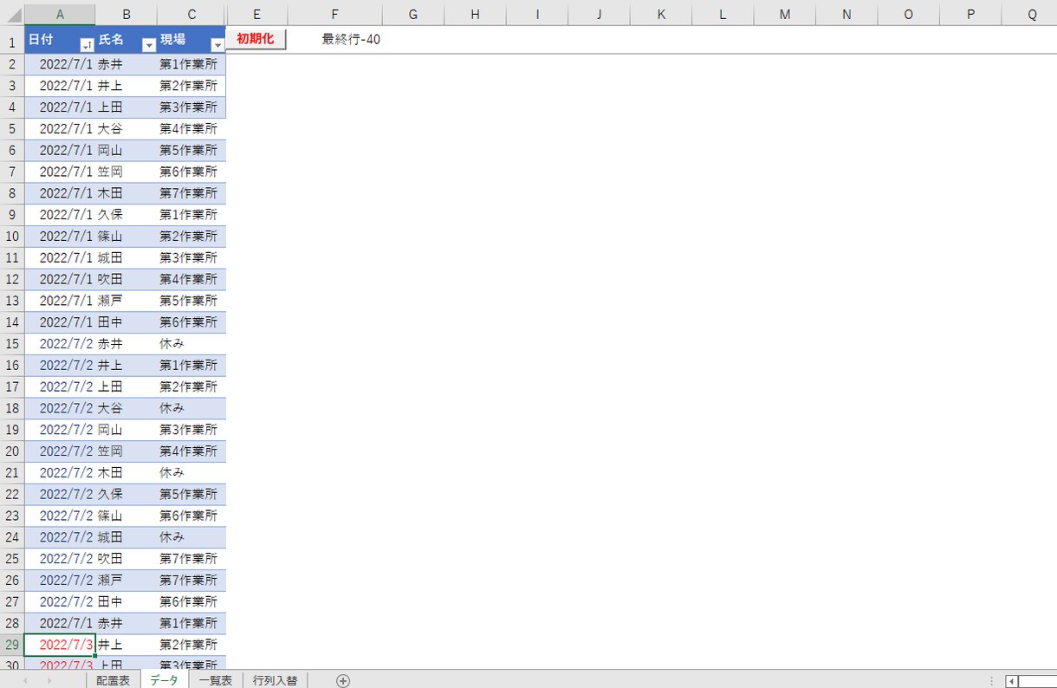Switch to the 配置表 sheet tab
Viewport: 1057px width, 688px height.
click(113, 680)
